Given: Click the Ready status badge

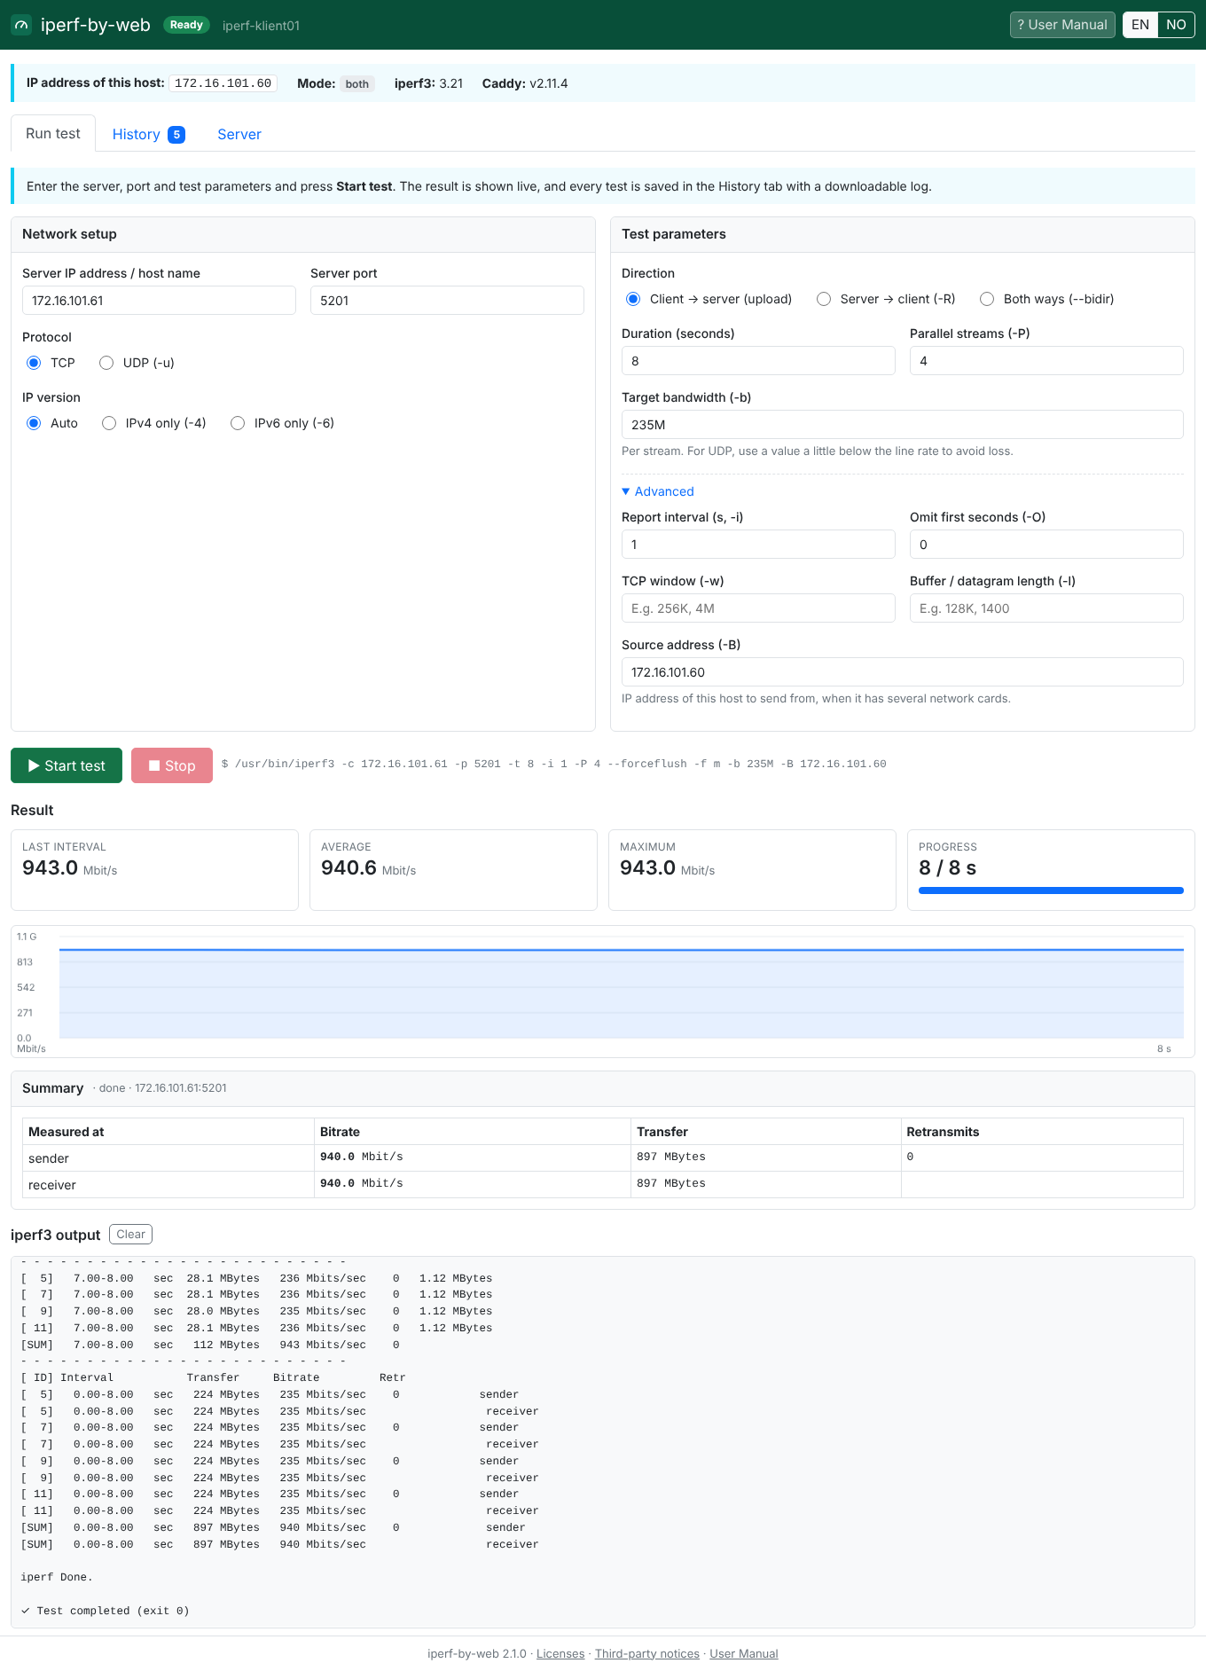Looking at the screenshot, I should coord(186,25).
